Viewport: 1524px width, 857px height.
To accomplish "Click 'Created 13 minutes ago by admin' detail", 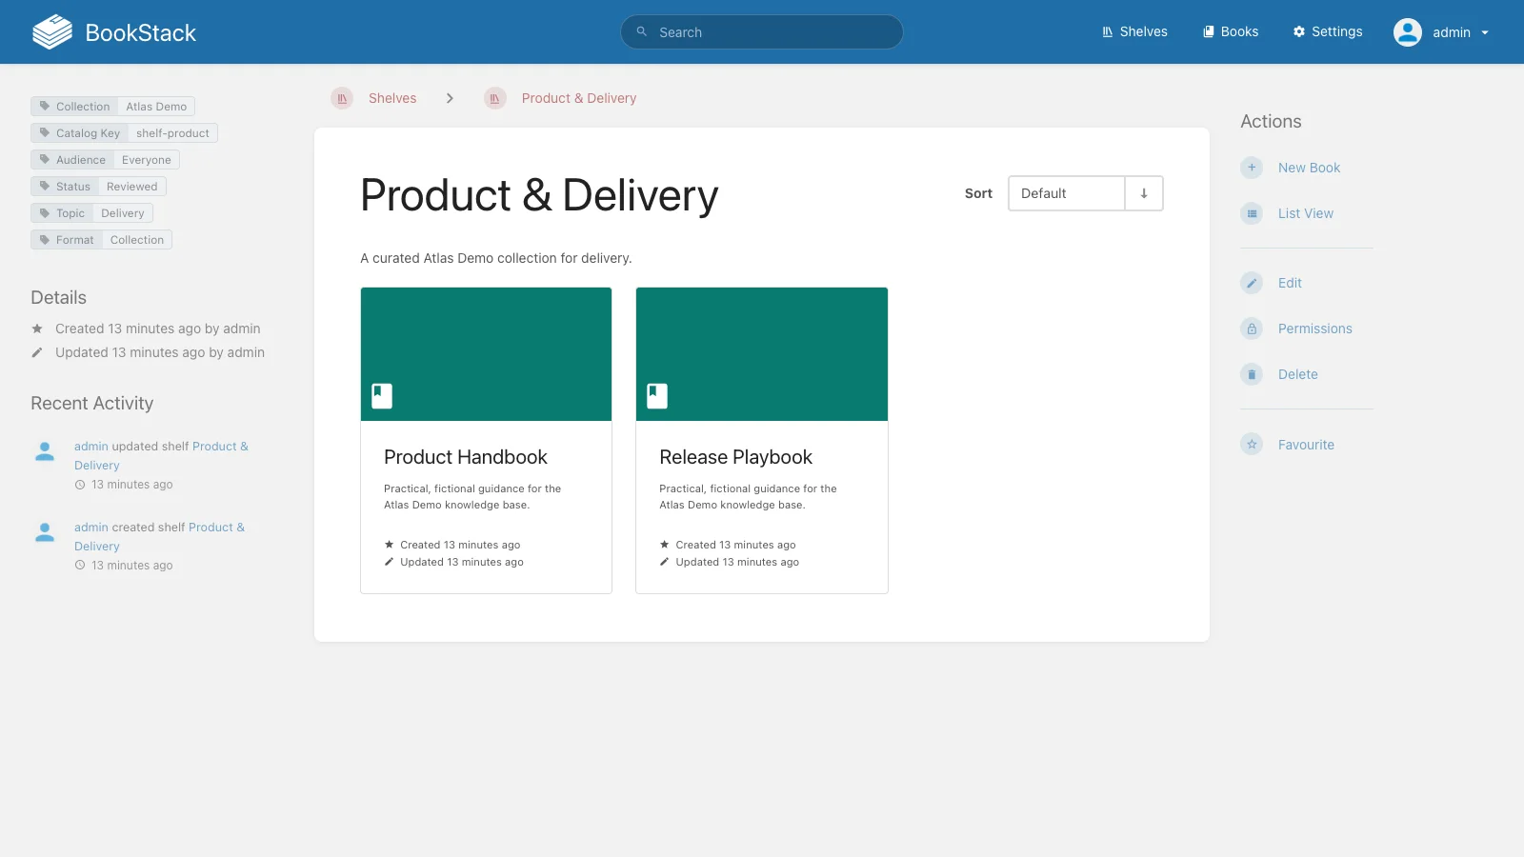I will point(158,329).
